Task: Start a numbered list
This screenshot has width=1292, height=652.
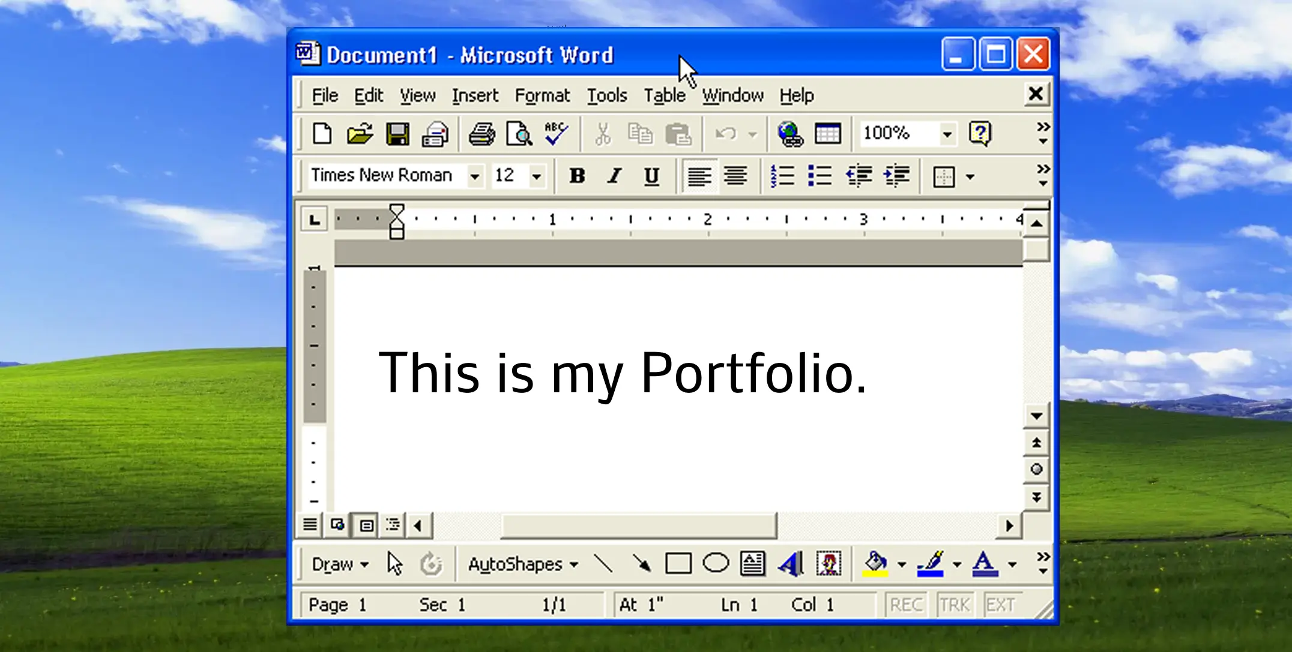Action: click(782, 176)
